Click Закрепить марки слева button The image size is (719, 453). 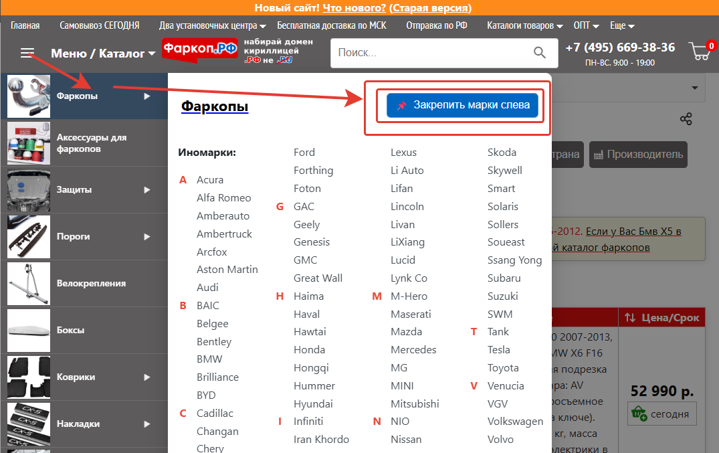point(462,105)
